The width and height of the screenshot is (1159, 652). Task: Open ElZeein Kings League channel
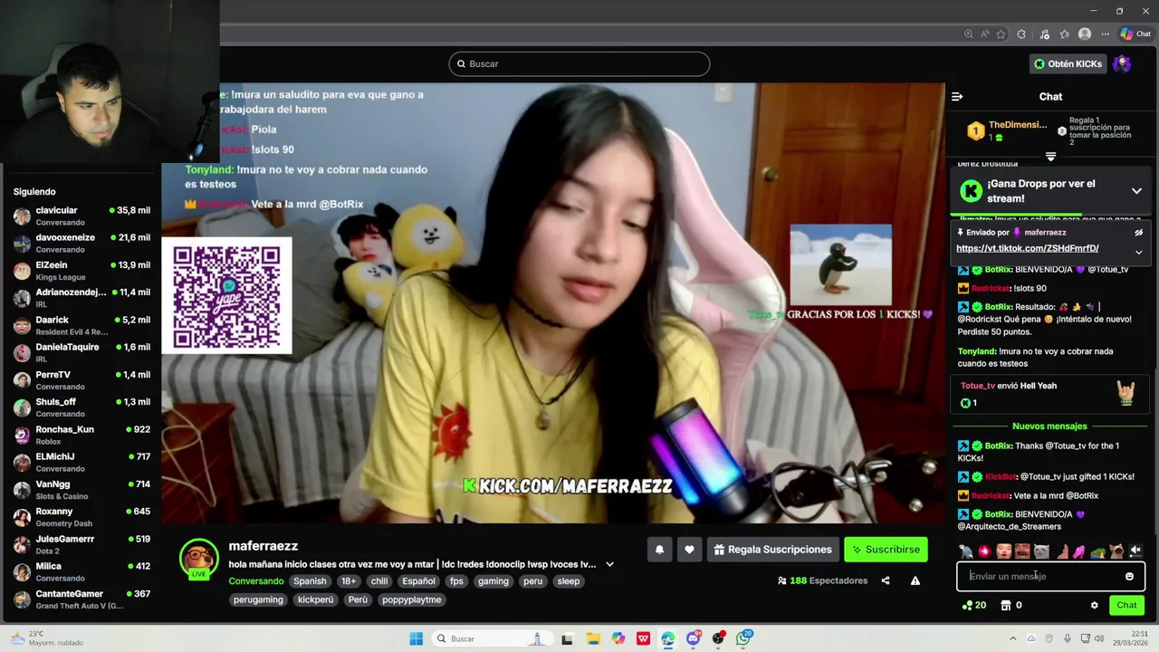pos(81,270)
